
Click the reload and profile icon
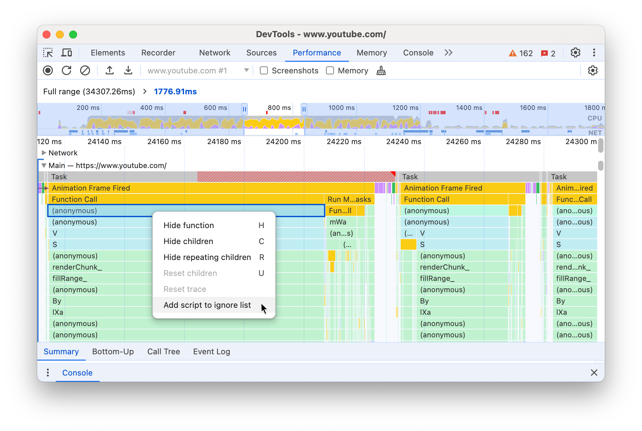coord(67,71)
